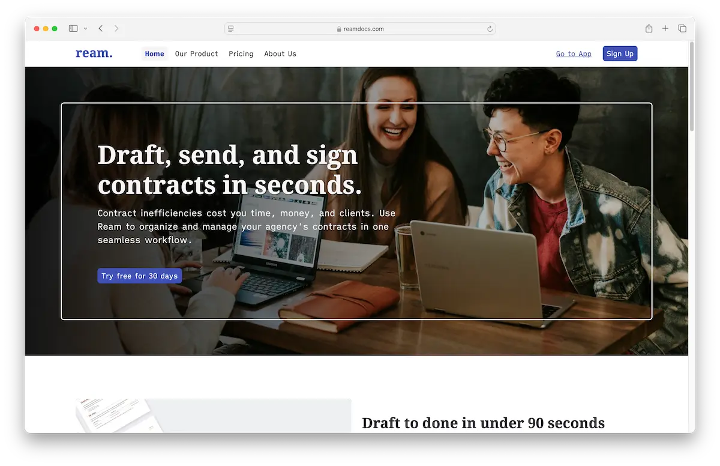
Task: Click the reamdocs.com address field
Action: [x=360, y=28]
